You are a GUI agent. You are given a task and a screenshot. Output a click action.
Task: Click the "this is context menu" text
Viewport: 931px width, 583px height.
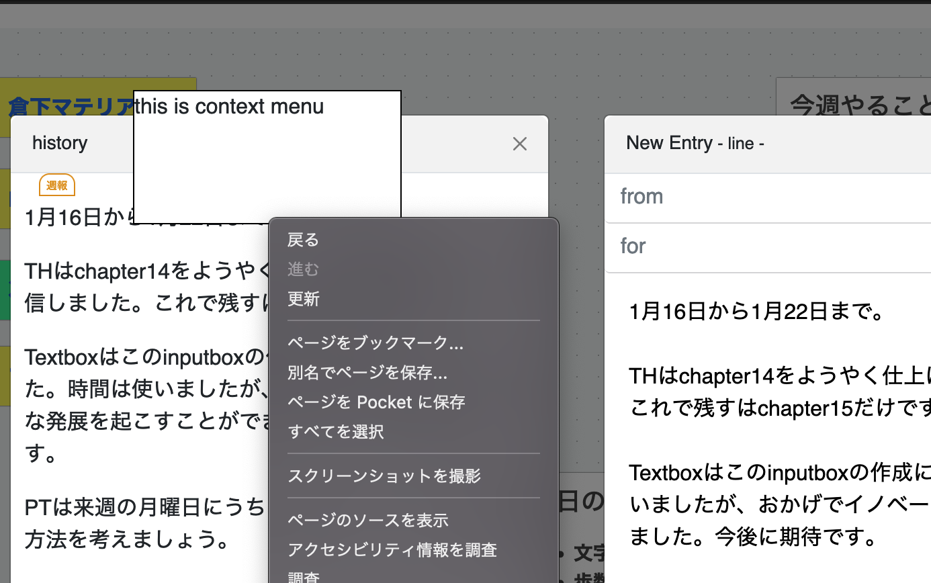tap(229, 106)
